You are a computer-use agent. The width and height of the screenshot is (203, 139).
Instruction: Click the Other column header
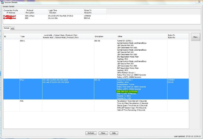click(x=142, y=36)
